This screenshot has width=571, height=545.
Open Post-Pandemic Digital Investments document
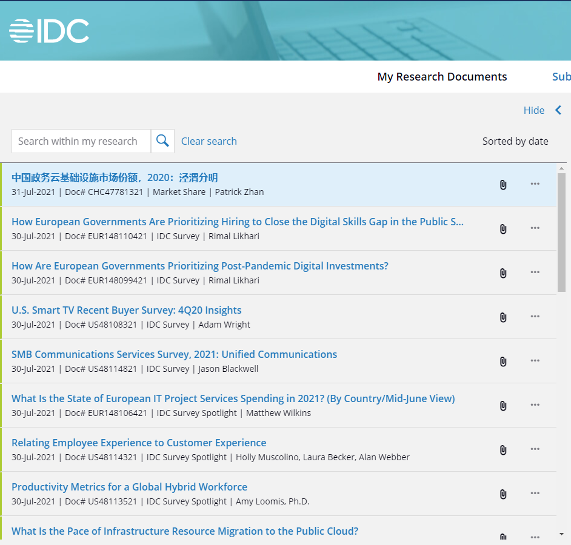(x=200, y=266)
